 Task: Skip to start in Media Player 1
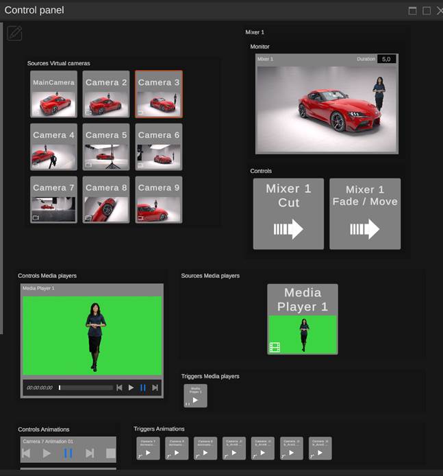[119, 388]
